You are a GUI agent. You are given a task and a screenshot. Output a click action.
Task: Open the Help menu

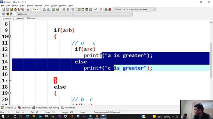tap(71, 6)
